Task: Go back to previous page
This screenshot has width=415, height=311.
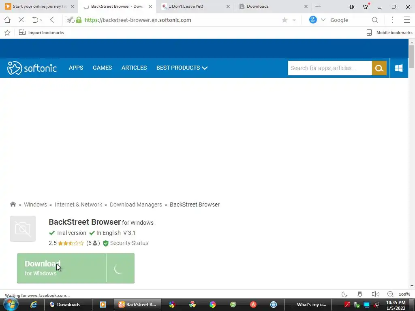Action: pyautogui.click(x=52, y=20)
